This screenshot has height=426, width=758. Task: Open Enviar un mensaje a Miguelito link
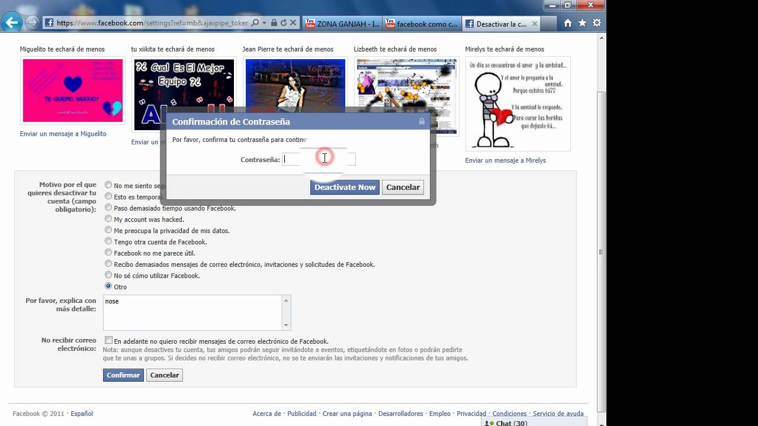point(63,134)
